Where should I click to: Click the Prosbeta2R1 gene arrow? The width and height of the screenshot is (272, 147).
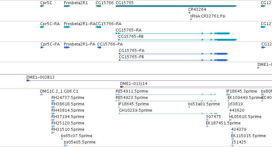click(x=67, y=6)
